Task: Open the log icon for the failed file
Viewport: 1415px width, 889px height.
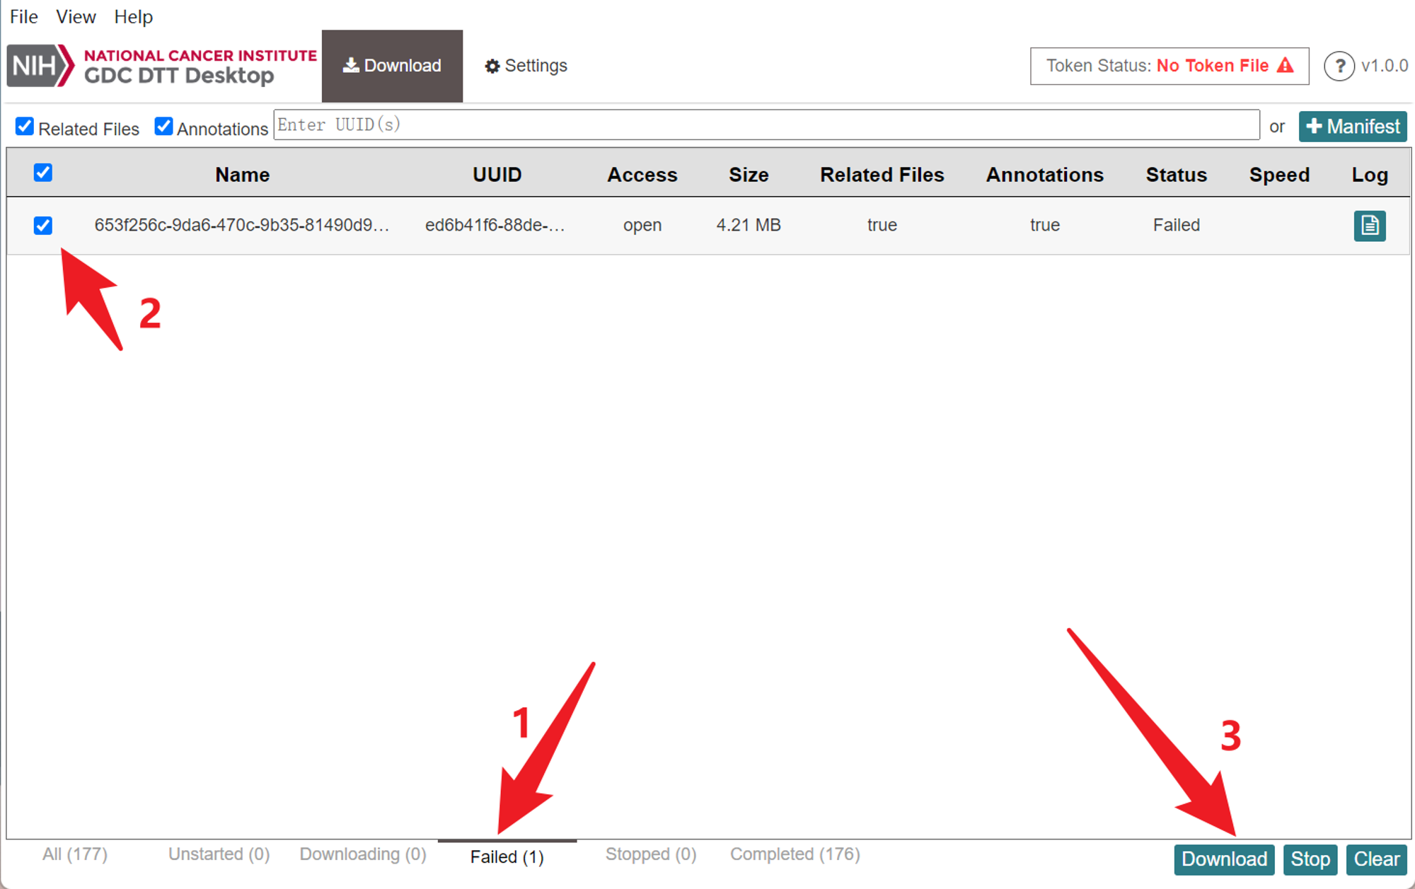Action: (x=1370, y=226)
